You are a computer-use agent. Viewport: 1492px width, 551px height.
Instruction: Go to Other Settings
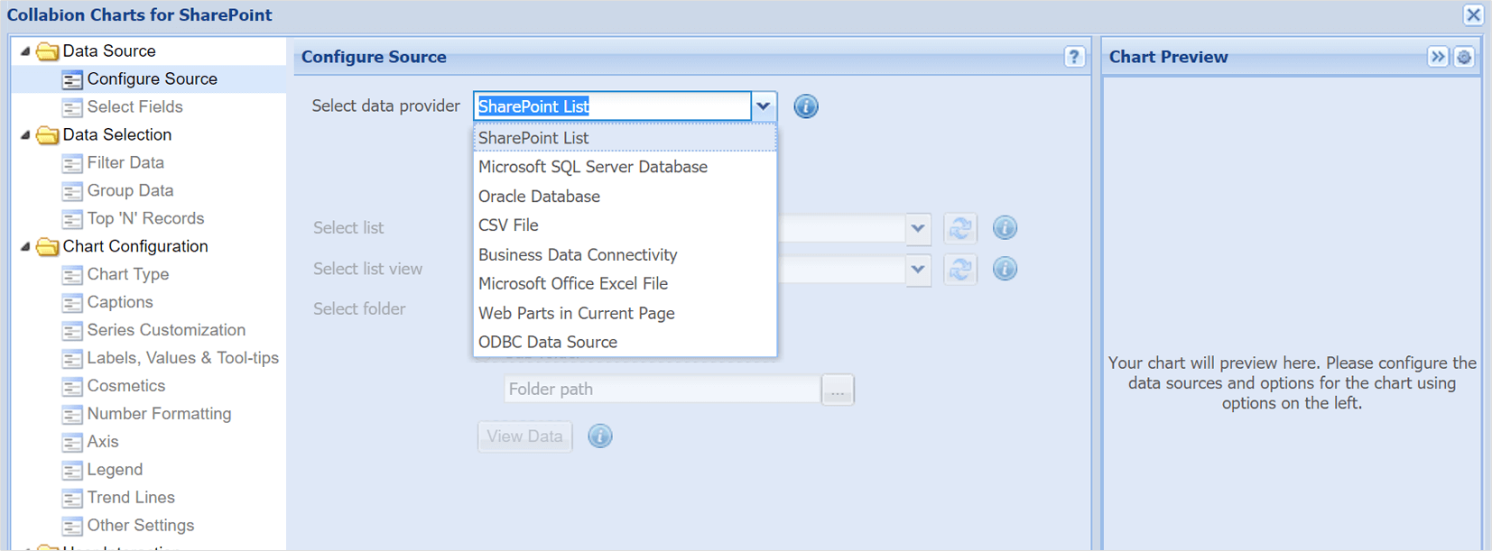point(140,527)
